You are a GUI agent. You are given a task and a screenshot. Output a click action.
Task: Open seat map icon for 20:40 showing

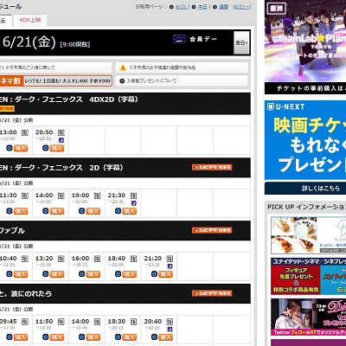(170, 322)
